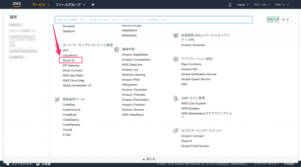Viewport: 301px width, 167px height.
Task: Open Amazon Comprehend
Action: pos(136,60)
